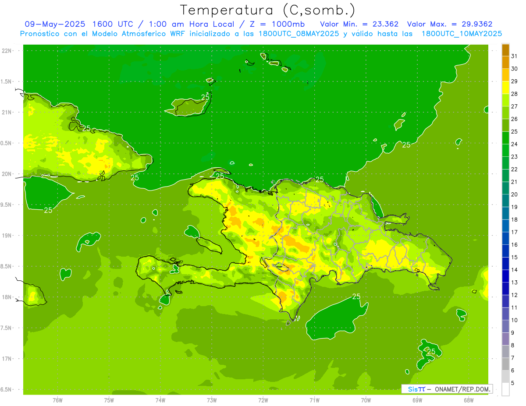Click the color scale label "31"
Image resolution: width=526 pixels, height=406 pixels.
514,56
